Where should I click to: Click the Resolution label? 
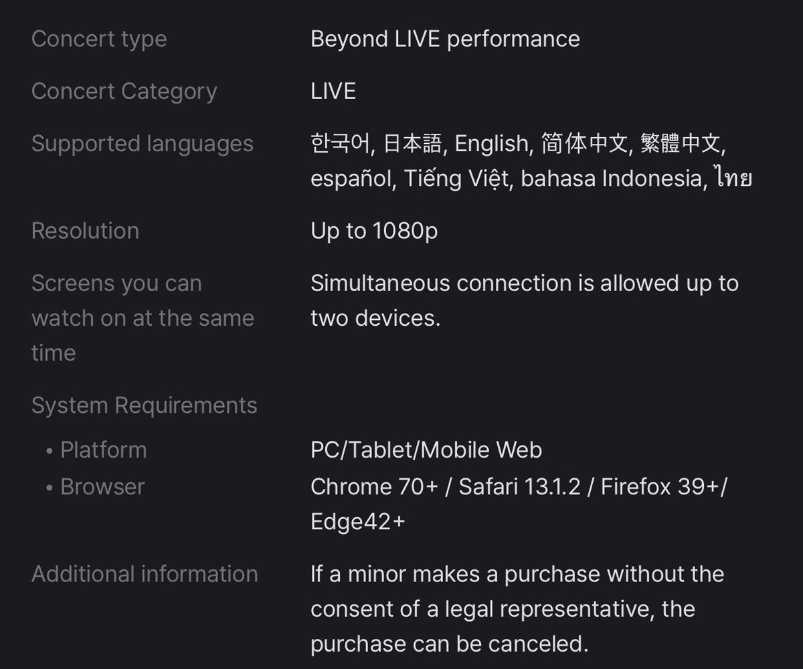click(x=85, y=231)
